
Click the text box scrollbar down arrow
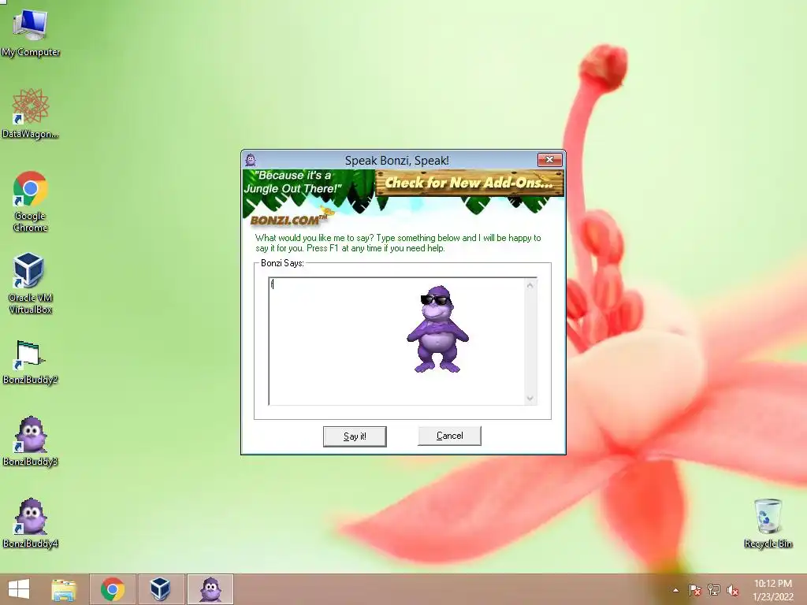[530, 398]
